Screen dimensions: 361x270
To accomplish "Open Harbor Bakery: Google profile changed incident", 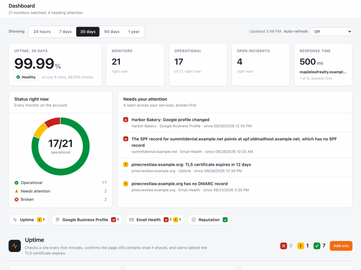I will [235, 123].
